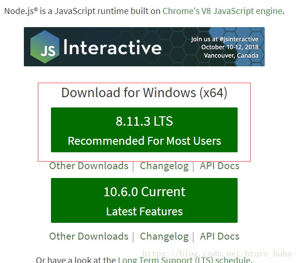Click the "Join us at #jsinteractive" banner text
This screenshot has height=263, width=297.
pyautogui.click(x=225, y=39)
